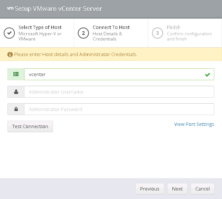
Task: Open the View Port Settings link
Action: click(194, 124)
